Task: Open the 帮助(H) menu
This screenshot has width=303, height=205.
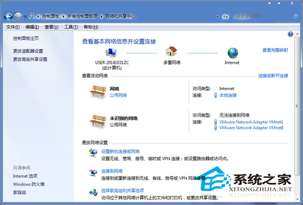Action: click(91, 27)
